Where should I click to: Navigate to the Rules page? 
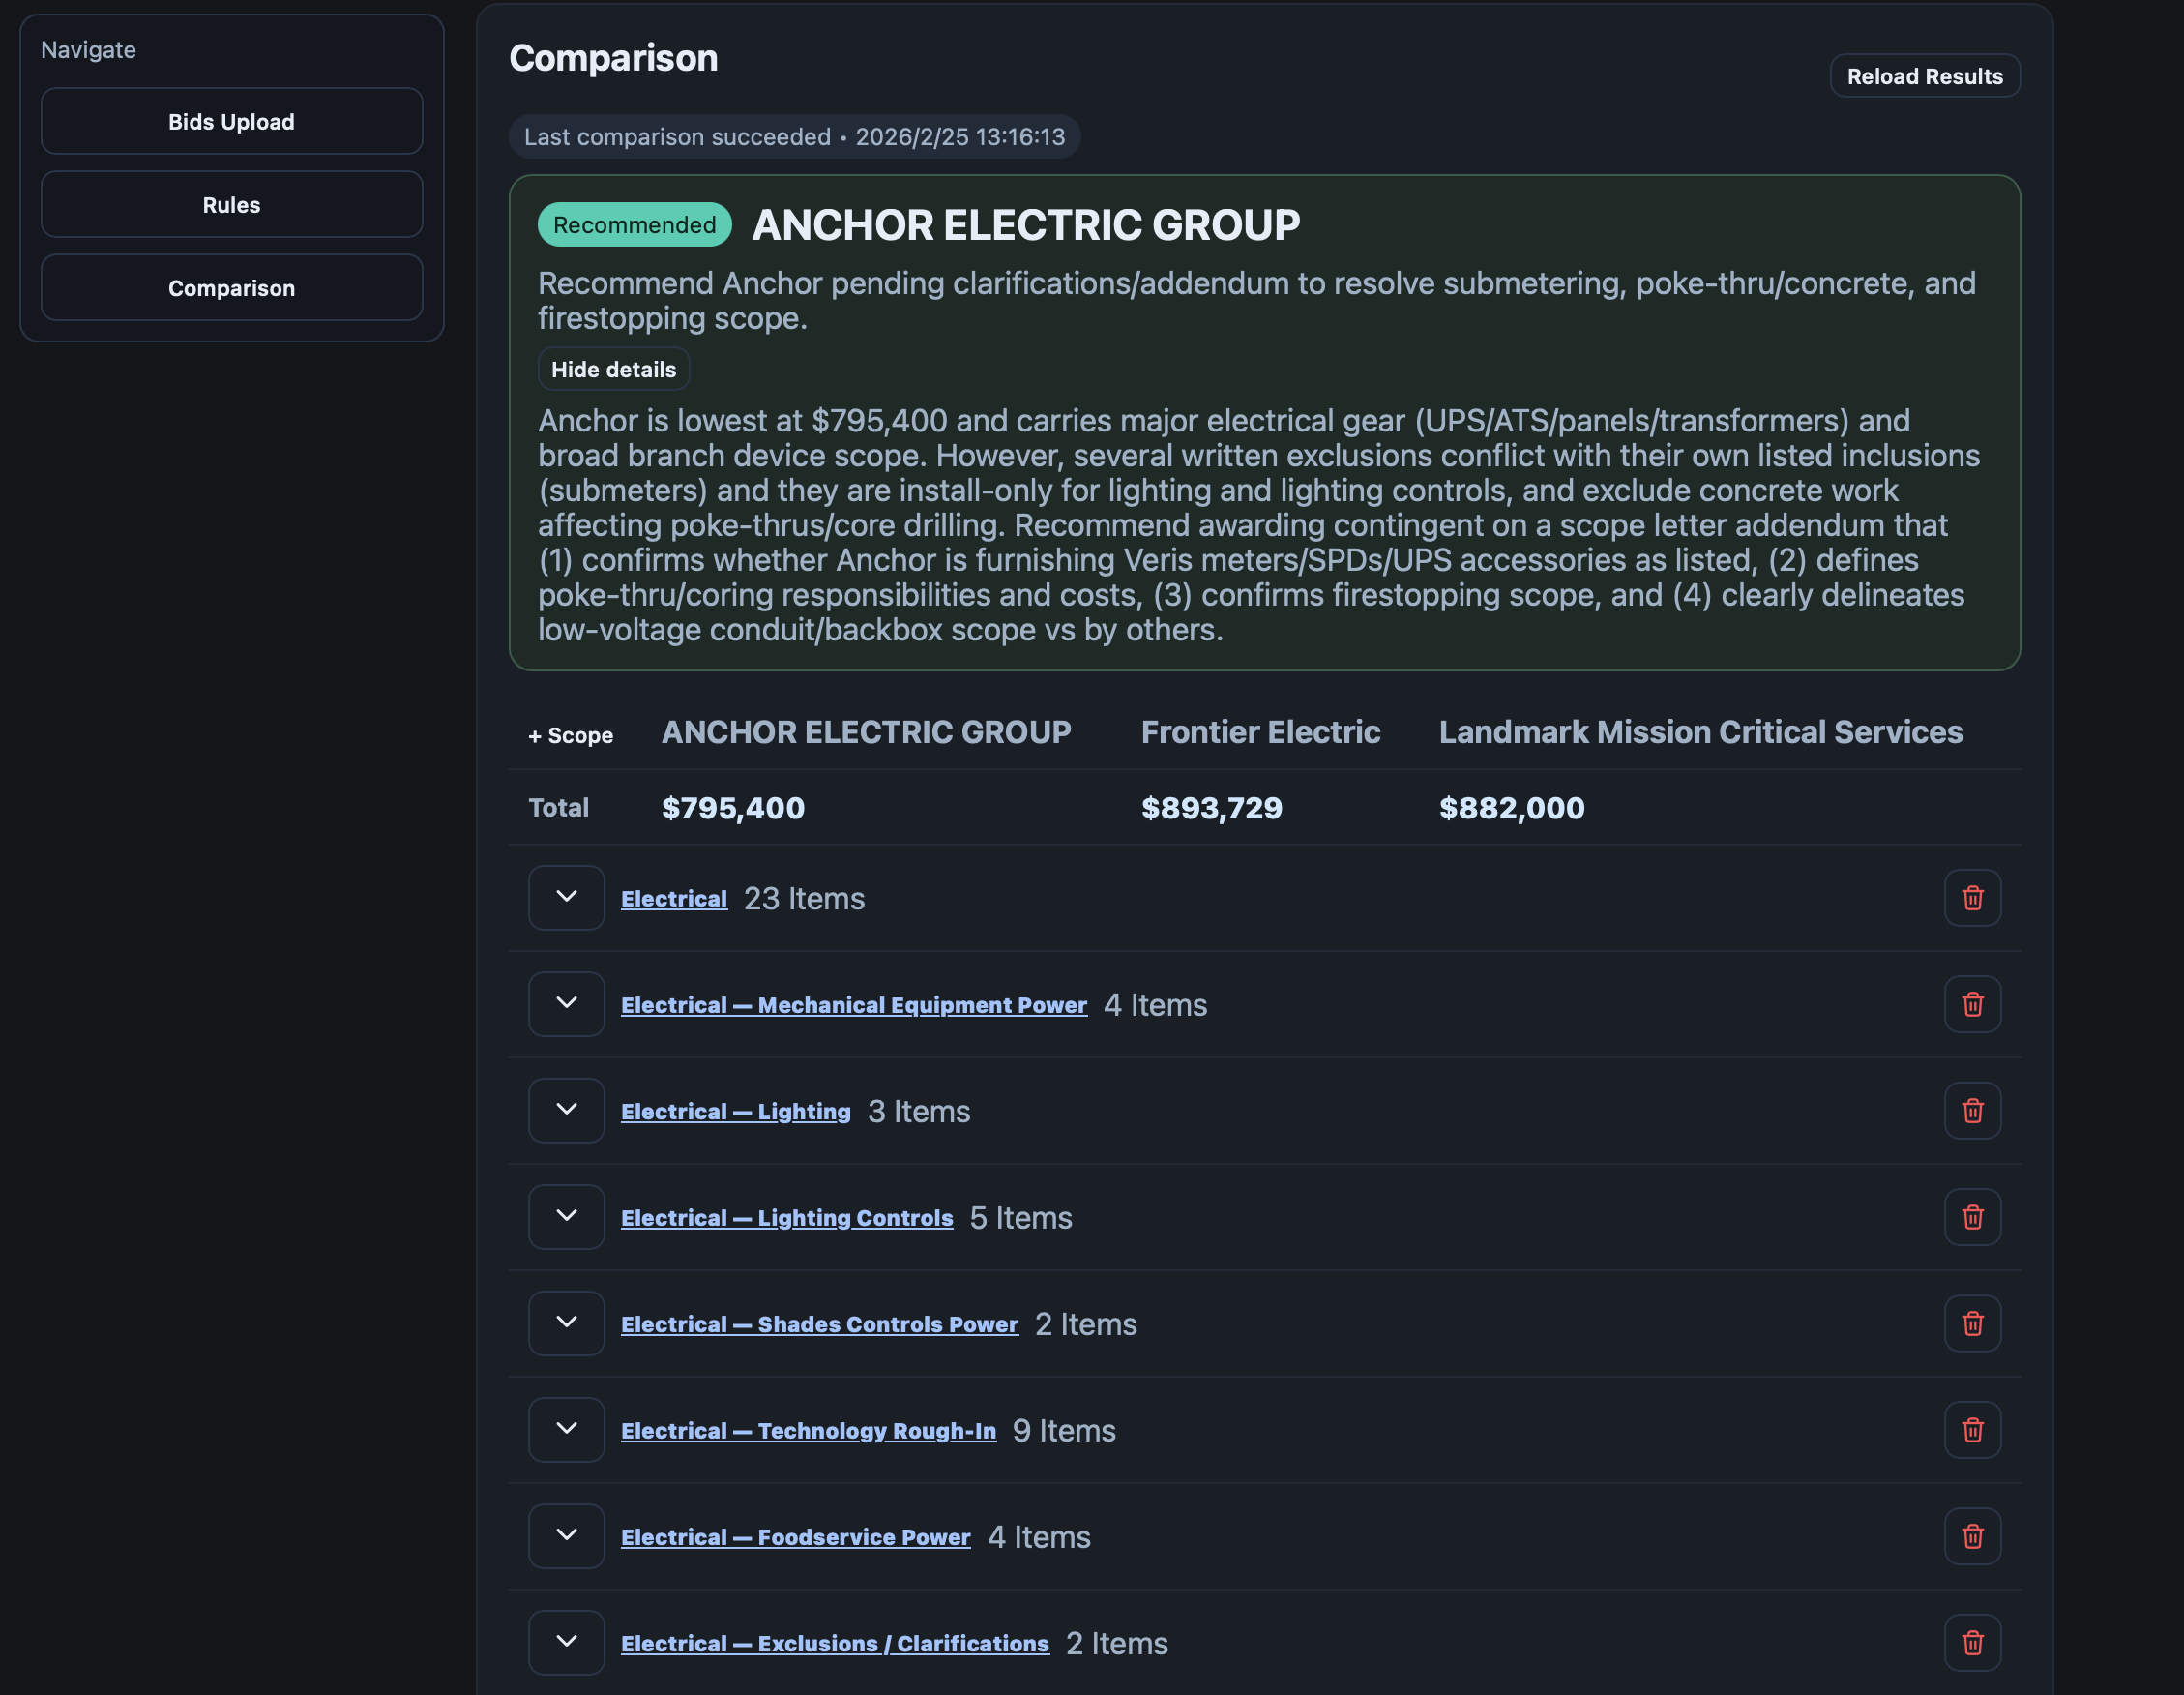[231, 204]
